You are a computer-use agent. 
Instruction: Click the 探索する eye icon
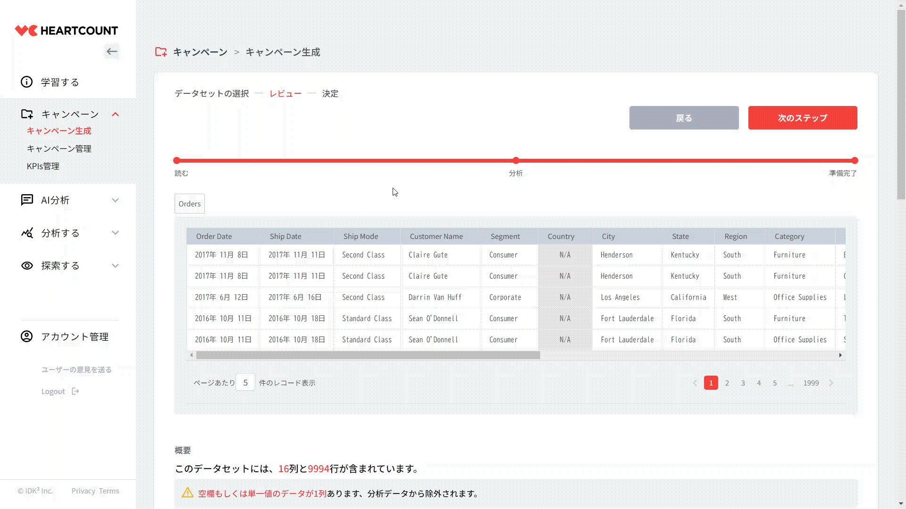point(27,266)
